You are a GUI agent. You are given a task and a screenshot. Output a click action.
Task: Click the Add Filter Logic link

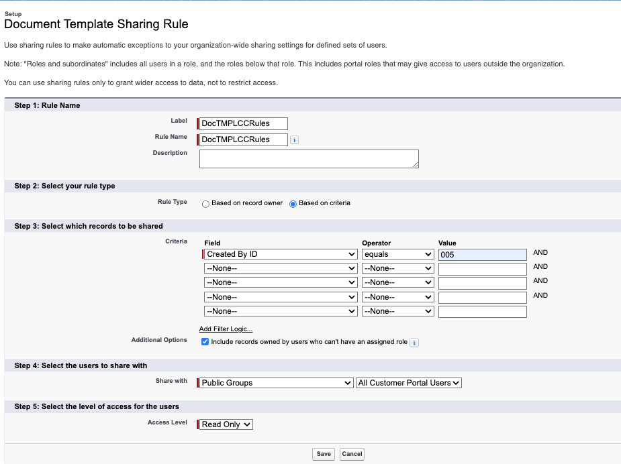tap(227, 329)
